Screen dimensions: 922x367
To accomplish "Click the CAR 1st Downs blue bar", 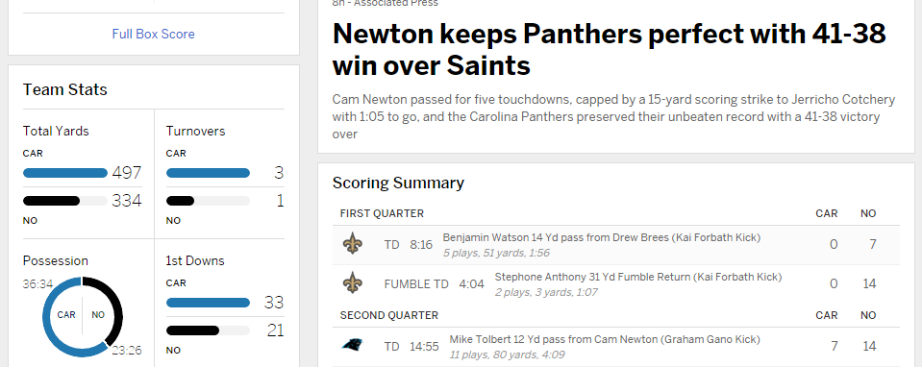I will point(209,303).
